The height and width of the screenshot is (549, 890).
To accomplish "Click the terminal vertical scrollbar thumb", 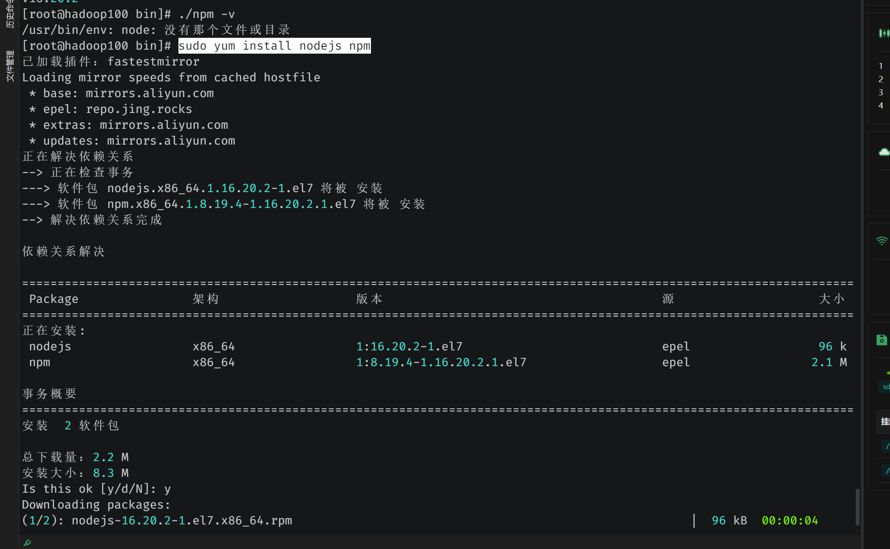I will [x=857, y=507].
